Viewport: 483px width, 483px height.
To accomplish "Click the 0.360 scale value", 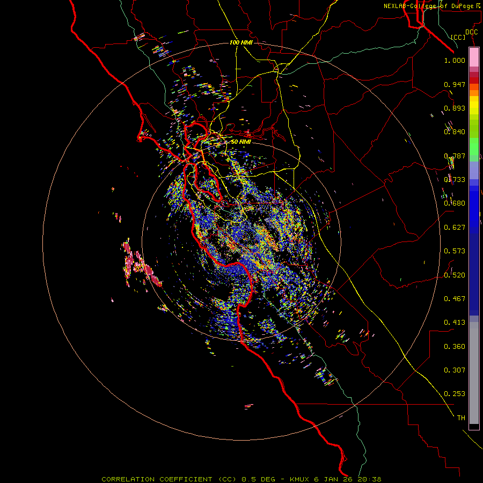I will coord(455,347).
